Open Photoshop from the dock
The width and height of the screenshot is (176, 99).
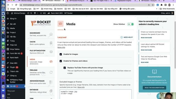point(3,36)
